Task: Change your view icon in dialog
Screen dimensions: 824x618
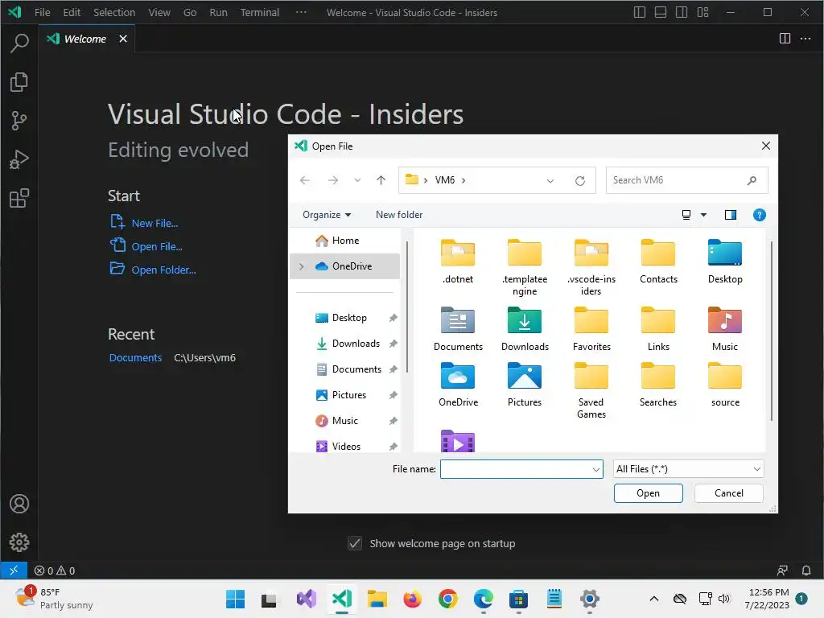Action: (686, 215)
